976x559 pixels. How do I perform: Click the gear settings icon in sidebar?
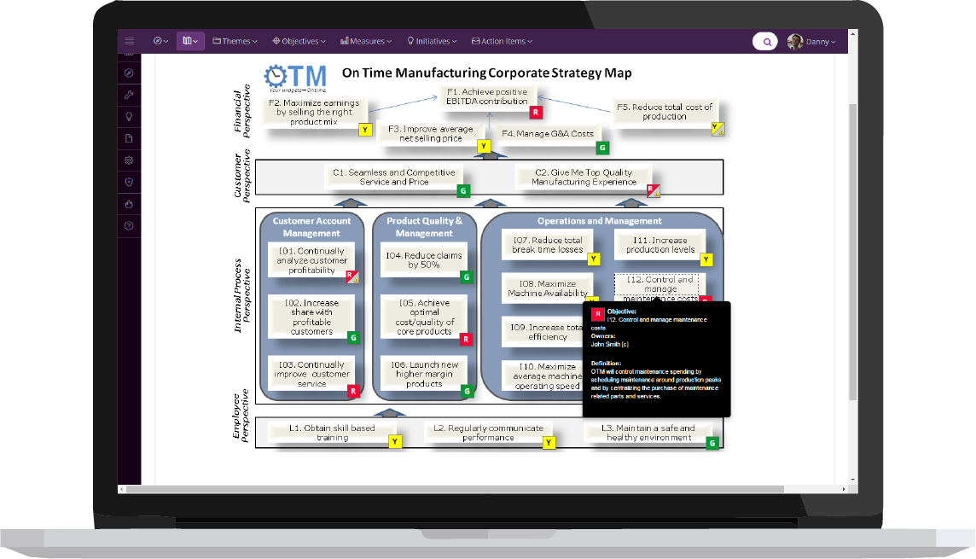[129, 160]
